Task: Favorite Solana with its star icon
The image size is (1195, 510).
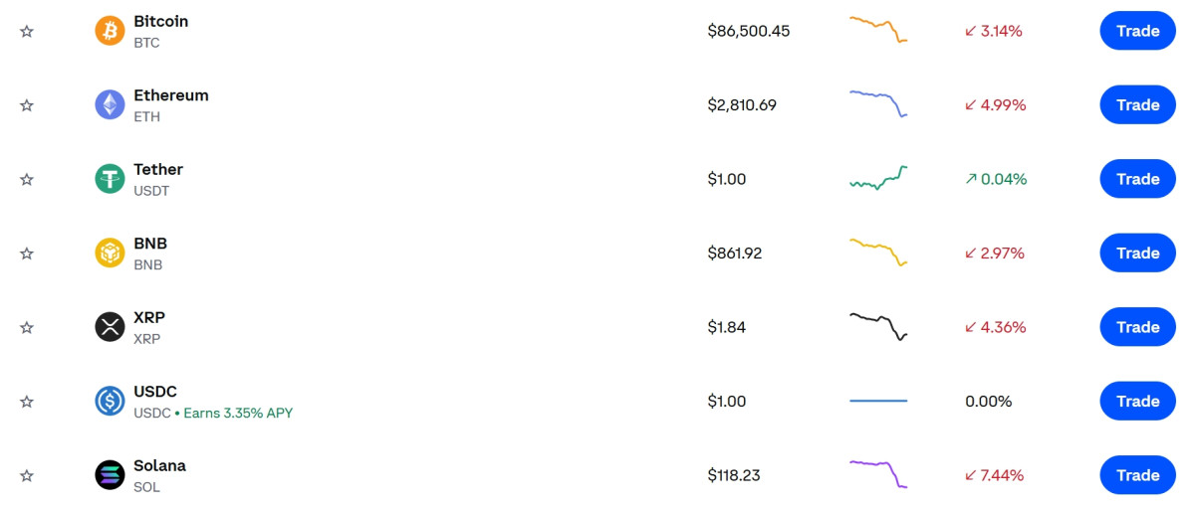Action: pos(27,475)
